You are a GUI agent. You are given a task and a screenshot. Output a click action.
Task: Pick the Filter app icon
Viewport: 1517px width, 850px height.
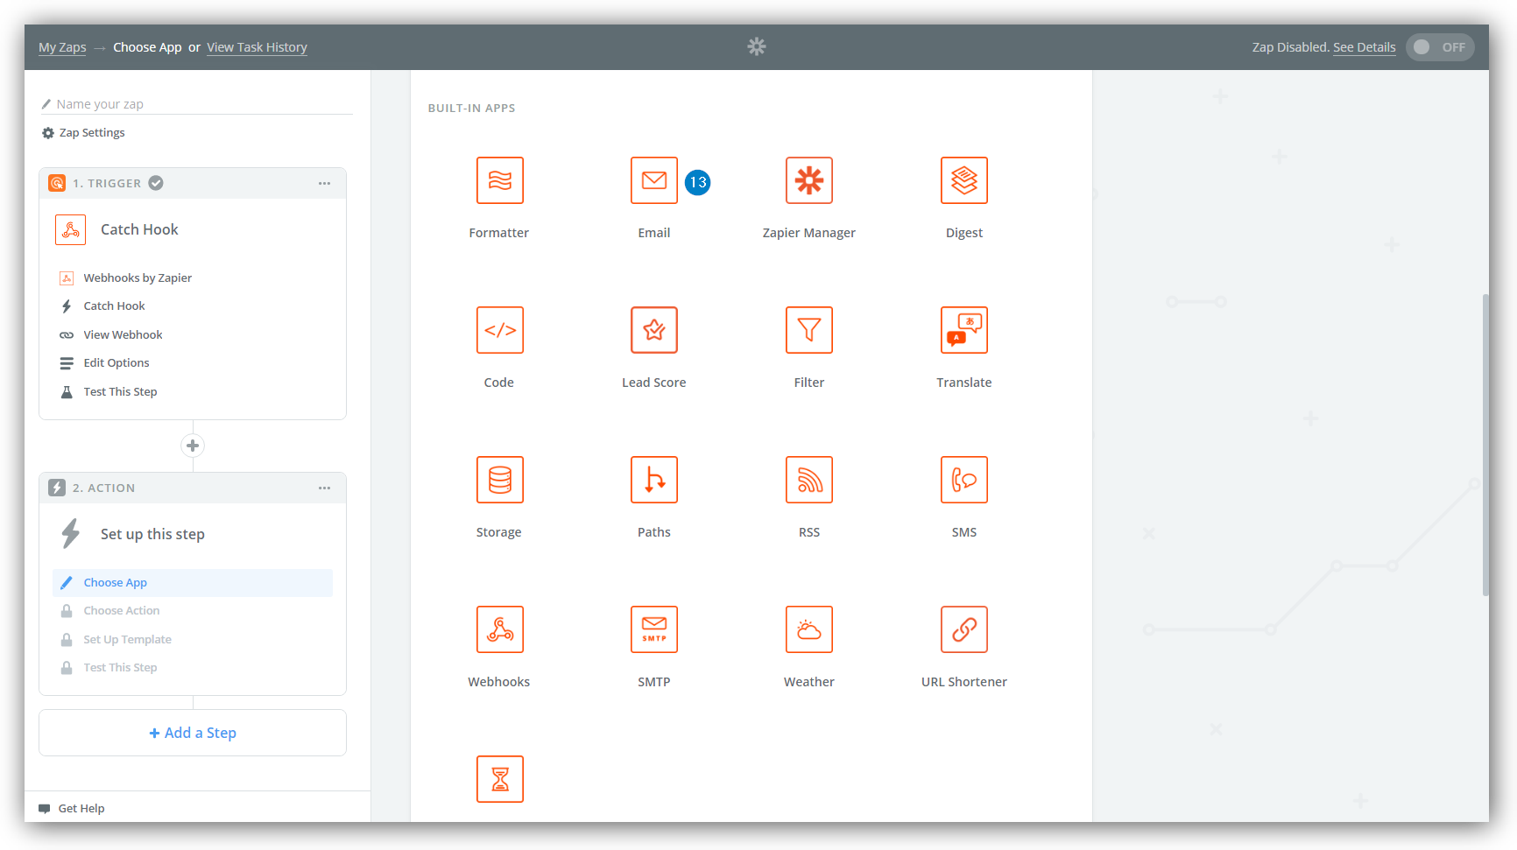coord(809,330)
